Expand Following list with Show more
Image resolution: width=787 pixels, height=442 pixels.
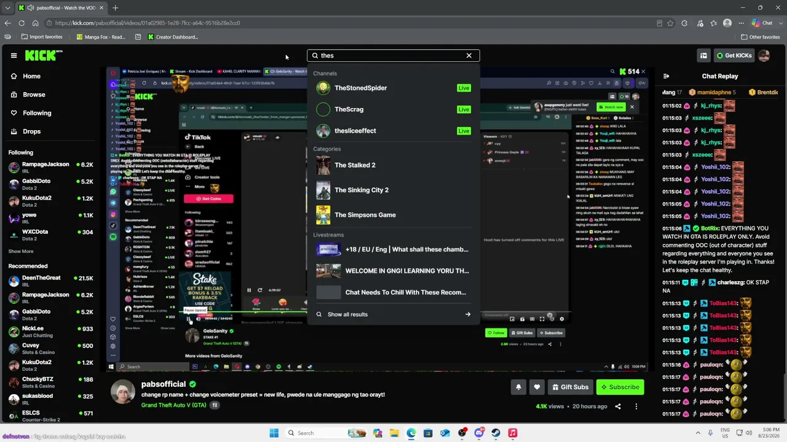pyautogui.click(x=21, y=251)
